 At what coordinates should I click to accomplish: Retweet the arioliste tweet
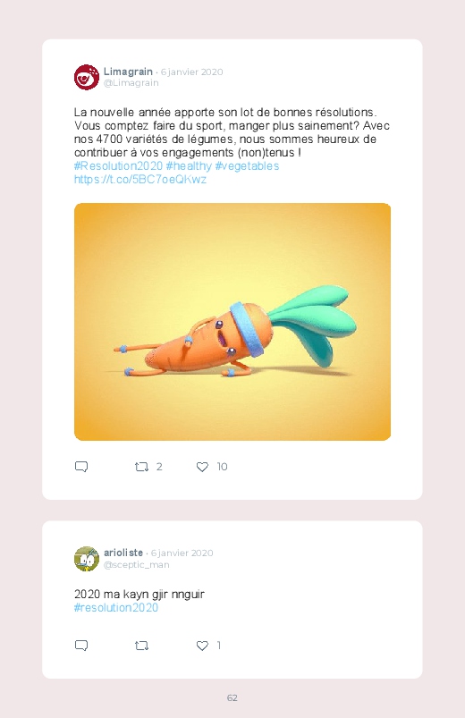tap(141, 646)
